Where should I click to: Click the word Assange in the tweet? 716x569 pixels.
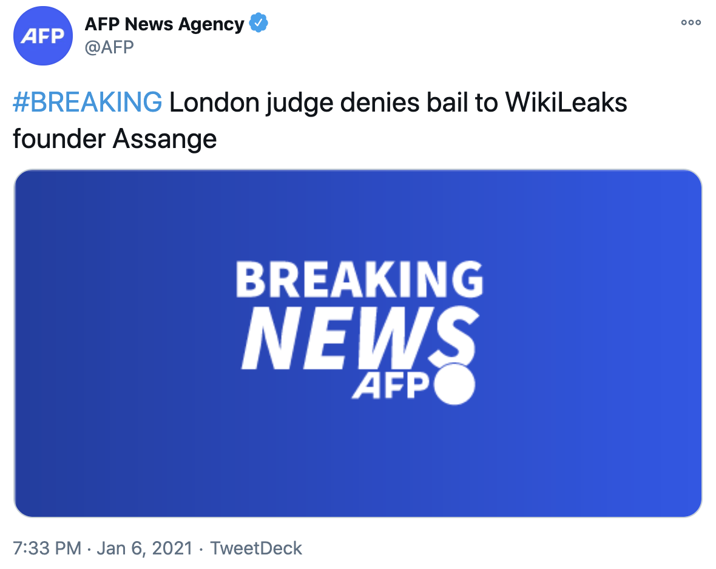click(x=164, y=139)
